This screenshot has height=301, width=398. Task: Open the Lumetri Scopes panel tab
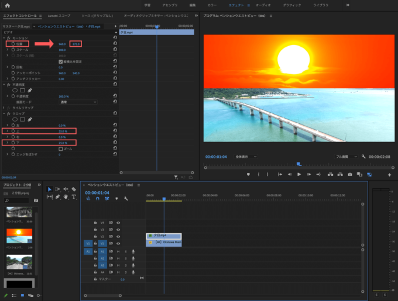pyautogui.click(x=59, y=16)
